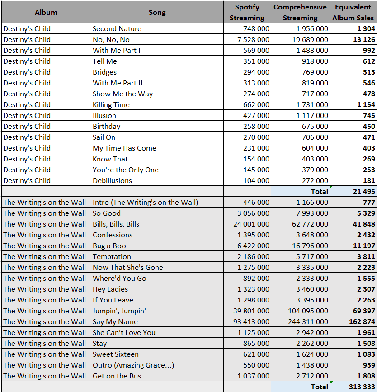Click the total value 313 333
Viewport: 377px width, 392px height.
(x=353, y=387)
